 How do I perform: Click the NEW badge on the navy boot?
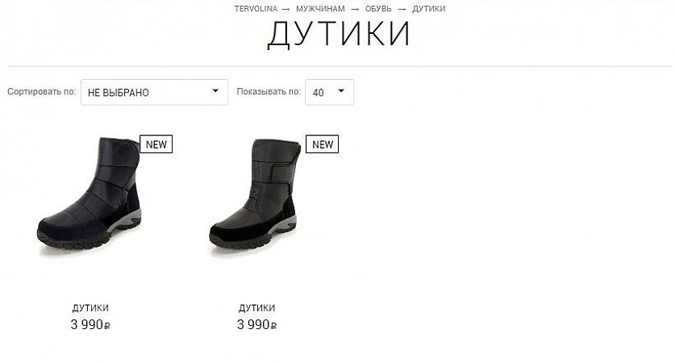156,144
